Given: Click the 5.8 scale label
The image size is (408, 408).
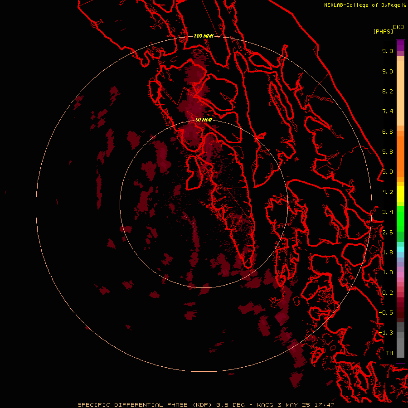Looking at the screenshot, I should (x=388, y=152).
